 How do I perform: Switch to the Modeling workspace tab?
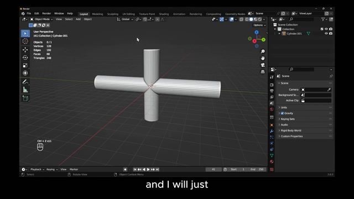coord(97,14)
